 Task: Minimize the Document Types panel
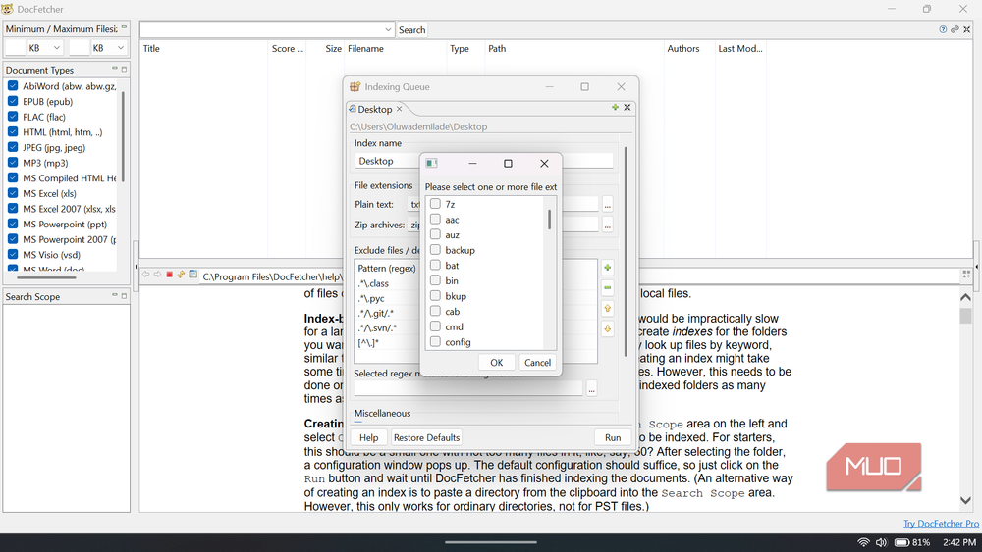tap(115, 68)
